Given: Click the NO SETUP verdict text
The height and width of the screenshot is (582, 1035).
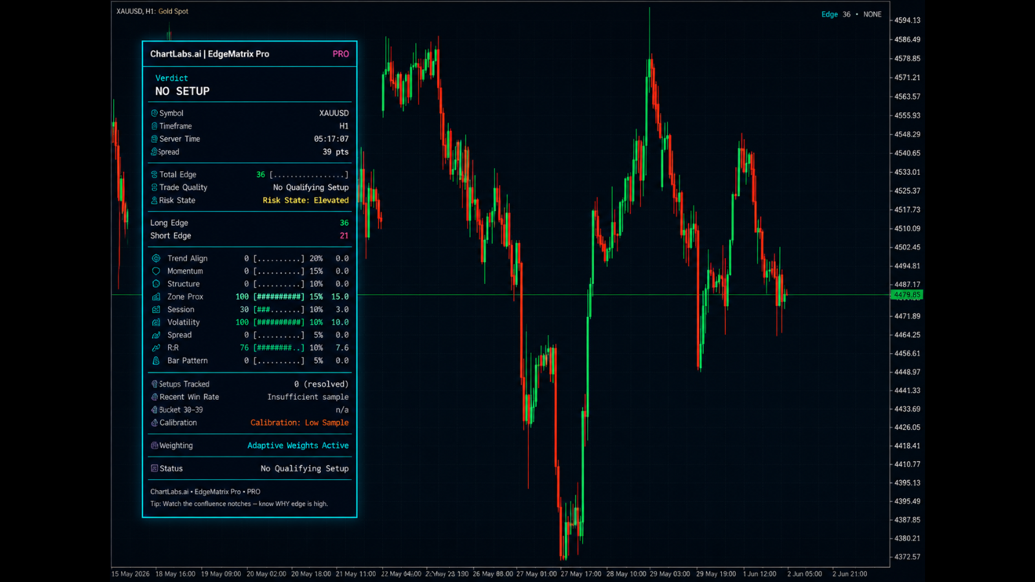Looking at the screenshot, I should pos(182,91).
